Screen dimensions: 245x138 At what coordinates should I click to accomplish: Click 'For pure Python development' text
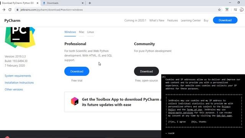click(x=153, y=51)
